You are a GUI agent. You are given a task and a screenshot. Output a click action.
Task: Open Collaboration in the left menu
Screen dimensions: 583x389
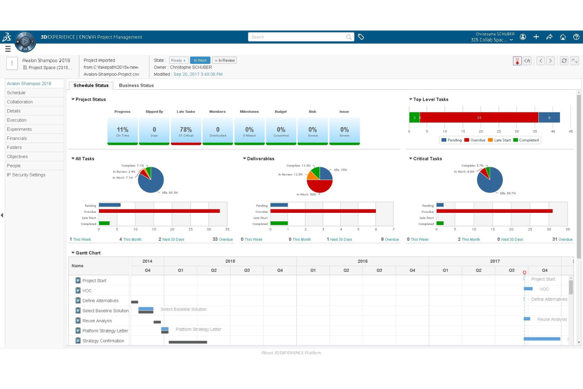click(x=34, y=102)
